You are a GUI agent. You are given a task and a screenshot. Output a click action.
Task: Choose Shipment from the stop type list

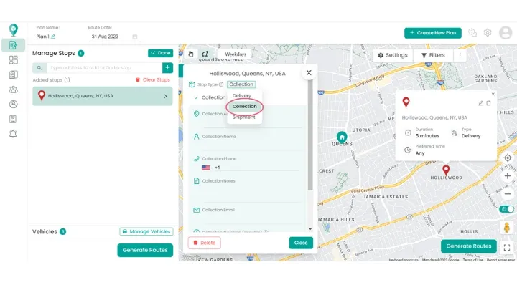pos(243,117)
